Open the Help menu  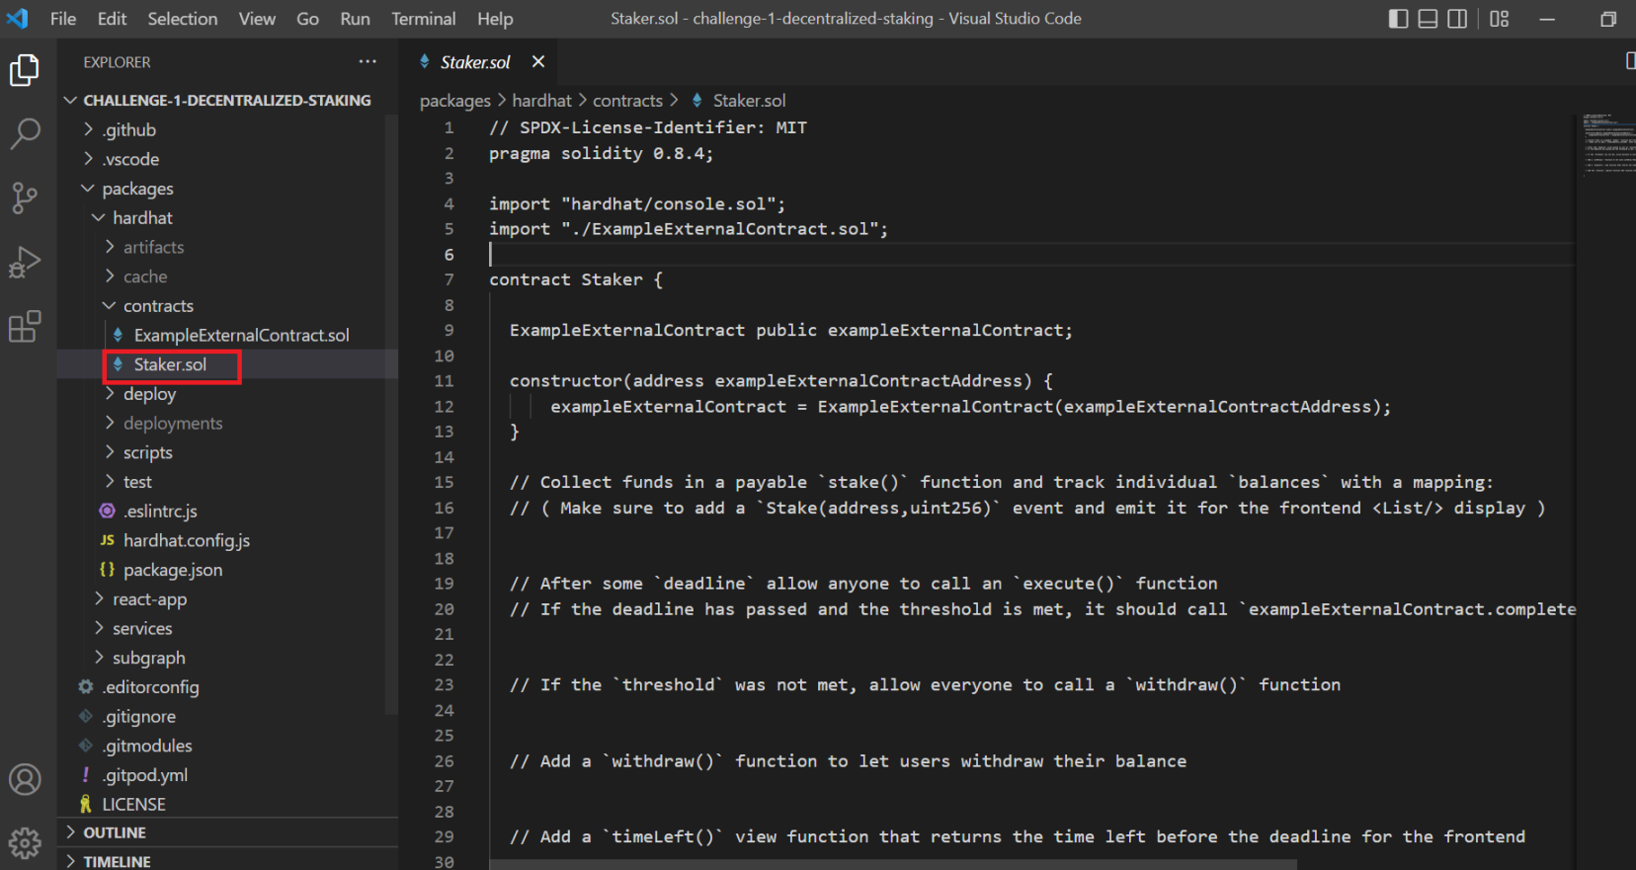point(495,19)
